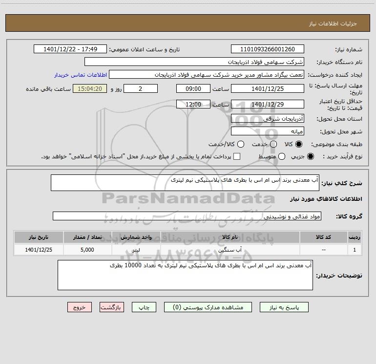Viewport: 376px width, 364px height.
Task: Click the چاپ print button
Action: pos(144,307)
